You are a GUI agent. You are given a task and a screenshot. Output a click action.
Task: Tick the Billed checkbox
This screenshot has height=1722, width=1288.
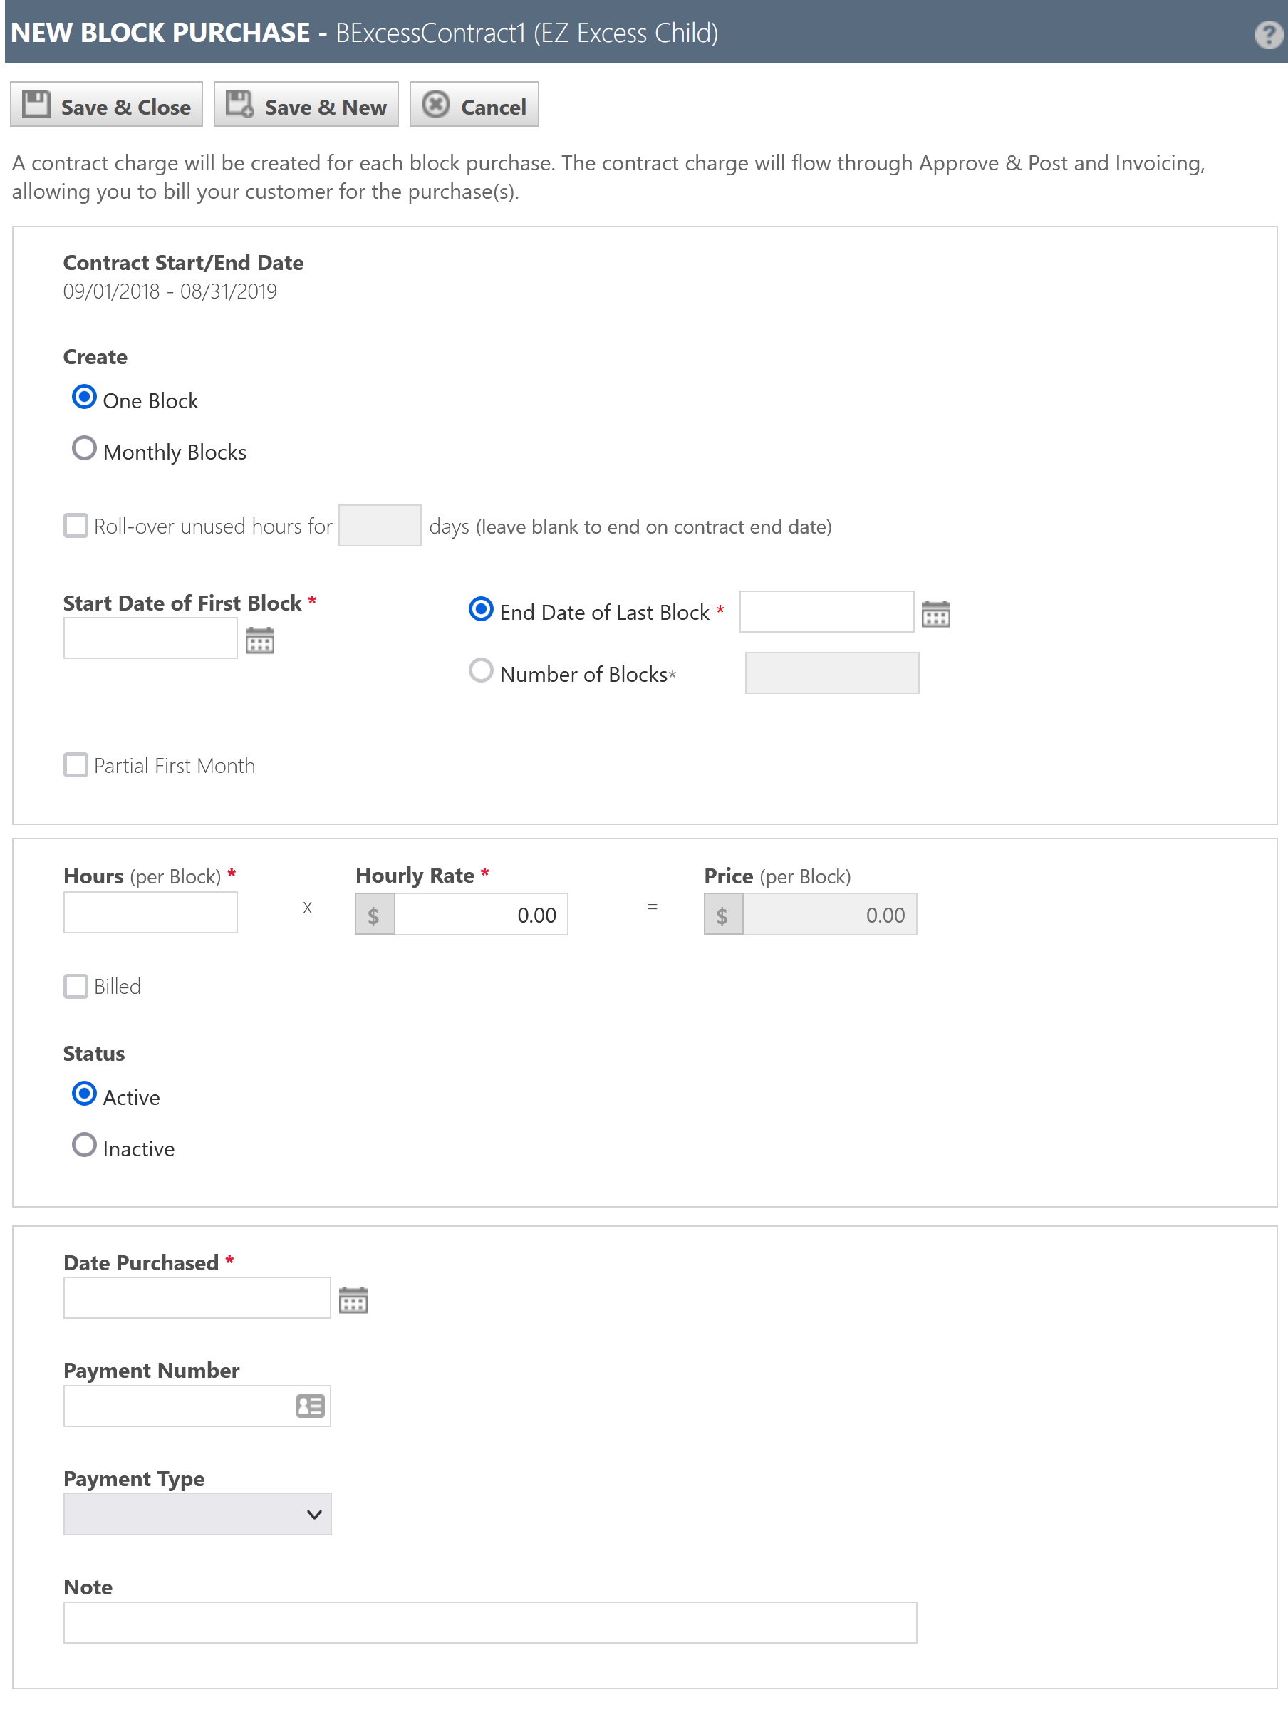click(x=76, y=985)
